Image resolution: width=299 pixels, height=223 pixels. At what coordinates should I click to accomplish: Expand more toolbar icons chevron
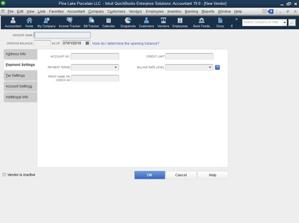[236, 19]
